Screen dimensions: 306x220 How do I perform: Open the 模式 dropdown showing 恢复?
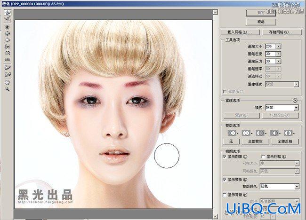(x=282, y=108)
